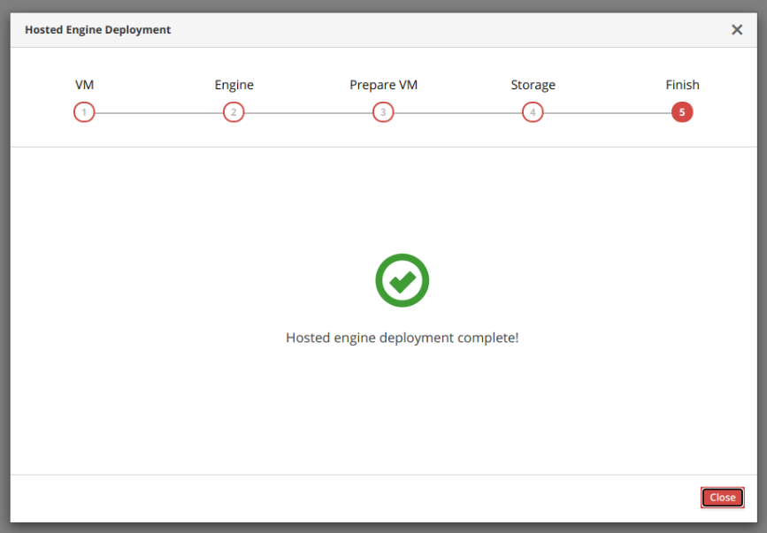Click the Hosted Engine Deployment title
This screenshot has height=533, width=767.
[x=98, y=30]
